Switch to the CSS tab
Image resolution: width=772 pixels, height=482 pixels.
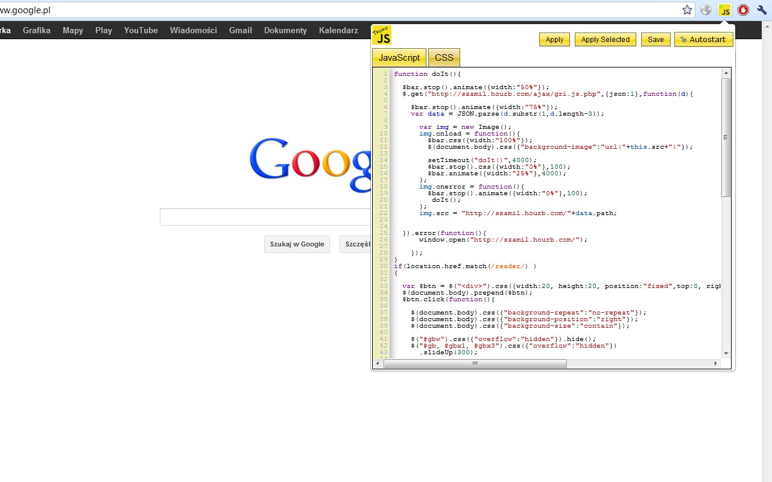444,58
